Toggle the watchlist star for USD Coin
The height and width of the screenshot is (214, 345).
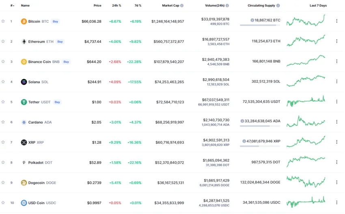point(3,203)
